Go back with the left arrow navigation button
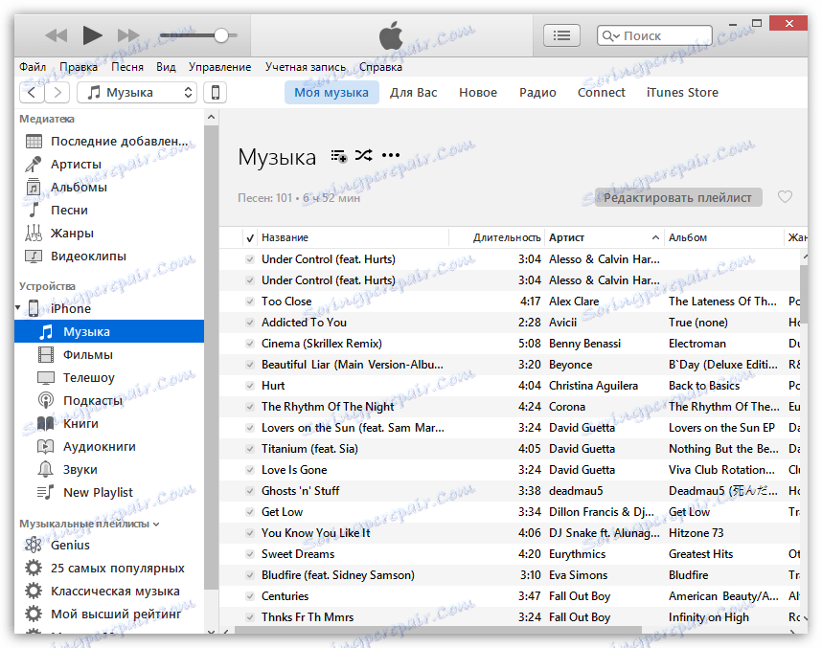Screen dimensions: 822x648 [32, 93]
